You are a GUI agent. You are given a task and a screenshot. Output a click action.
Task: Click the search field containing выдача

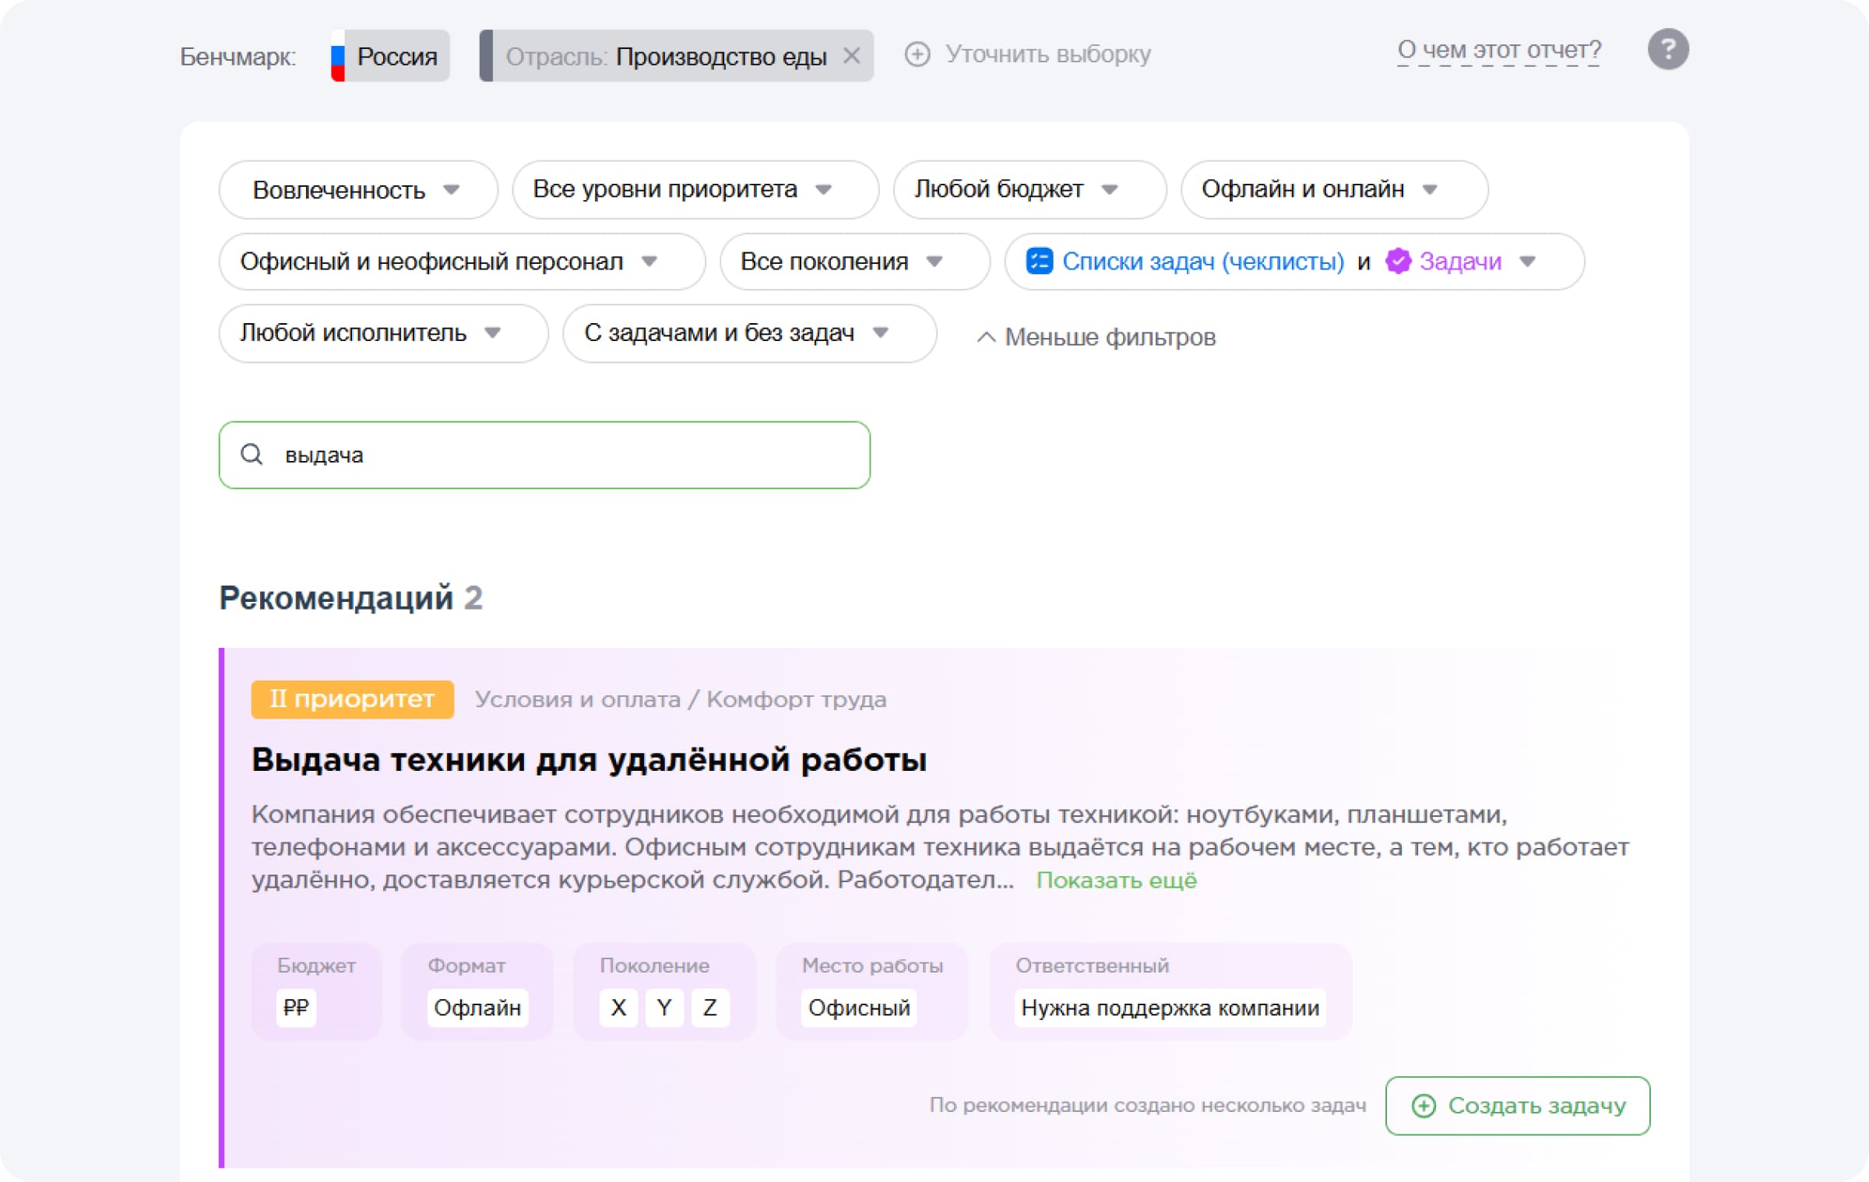pos(544,455)
